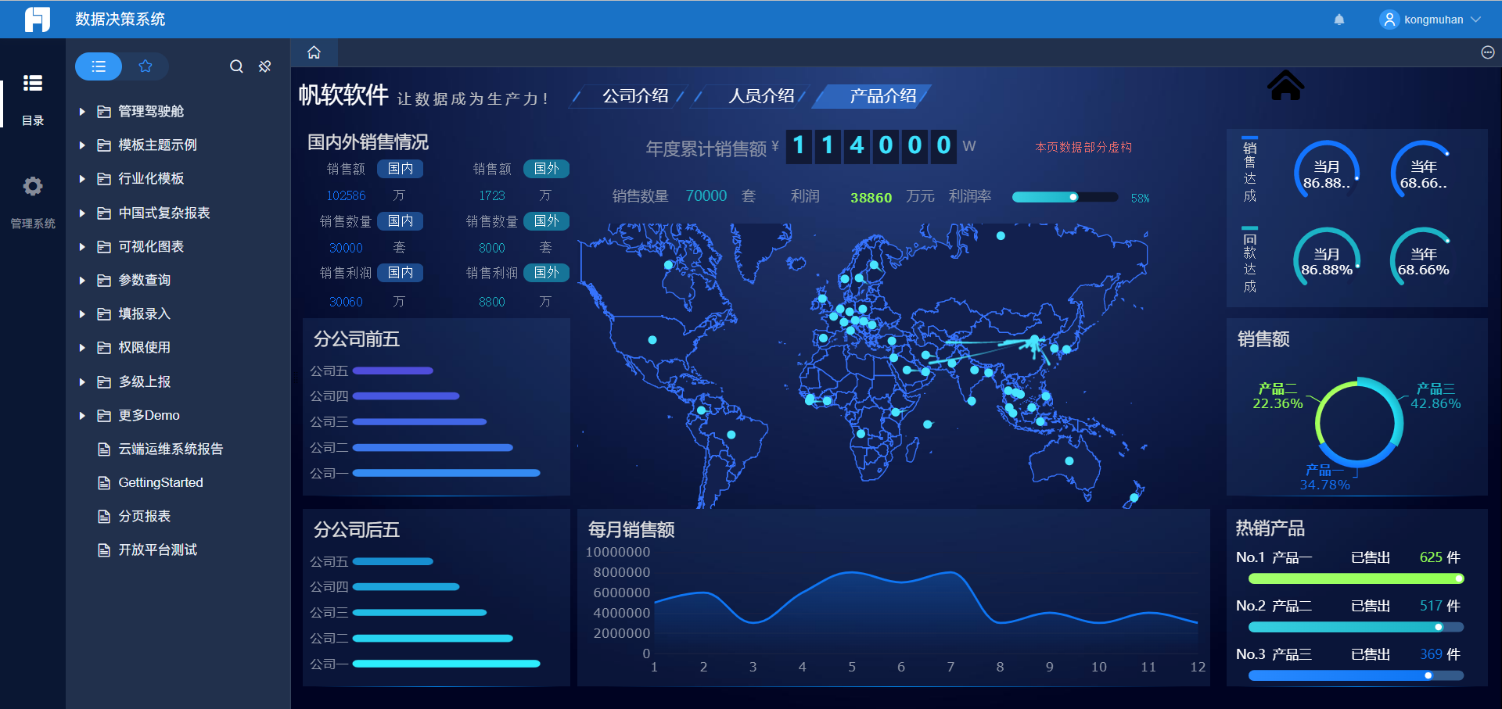Expand the 参数查询 folder arrow
This screenshot has width=1502, height=709.
pyautogui.click(x=82, y=281)
